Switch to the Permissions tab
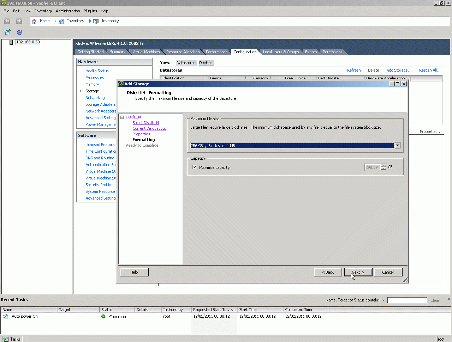Image resolution: width=452 pixels, height=342 pixels. [332, 52]
